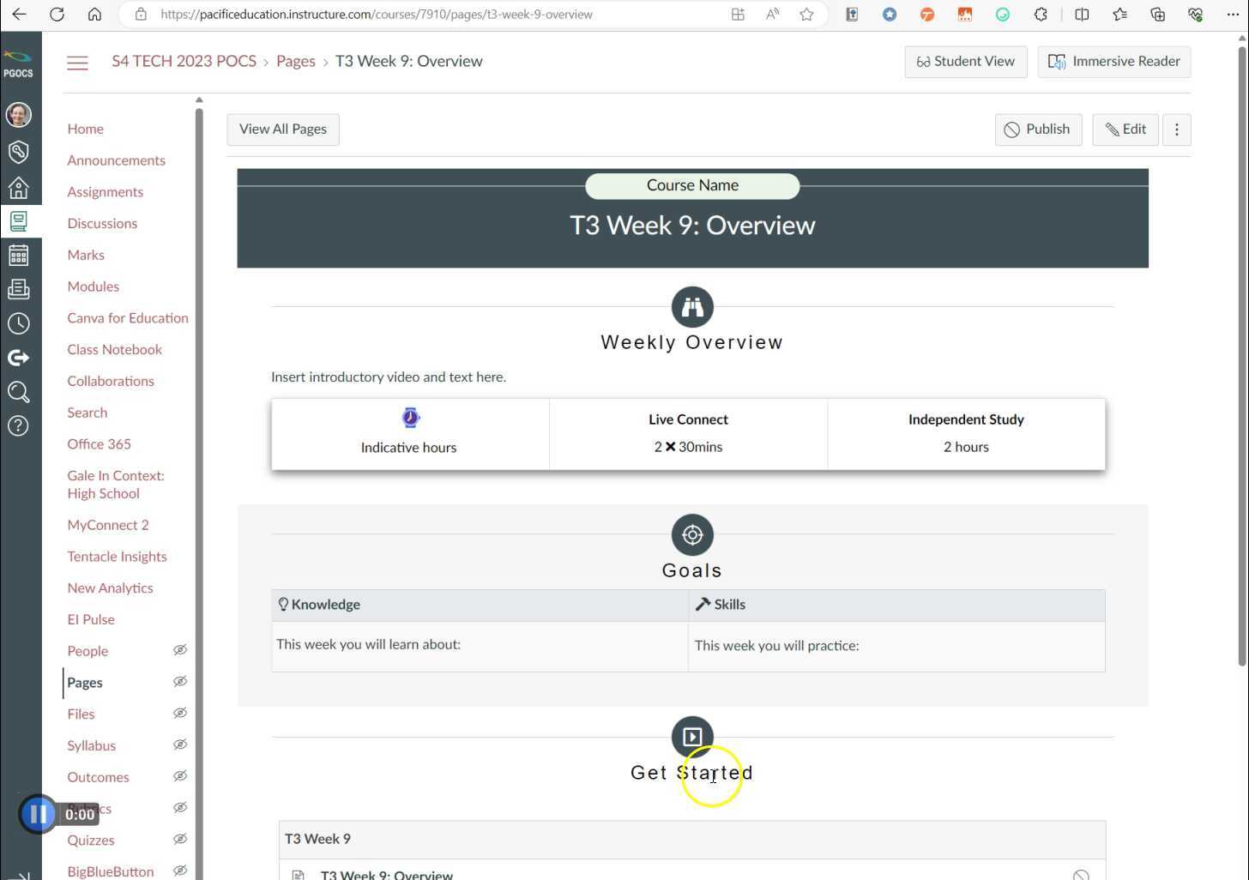Open the Help question mark icon
This screenshot has width=1249, height=880.
coord(19,425)
